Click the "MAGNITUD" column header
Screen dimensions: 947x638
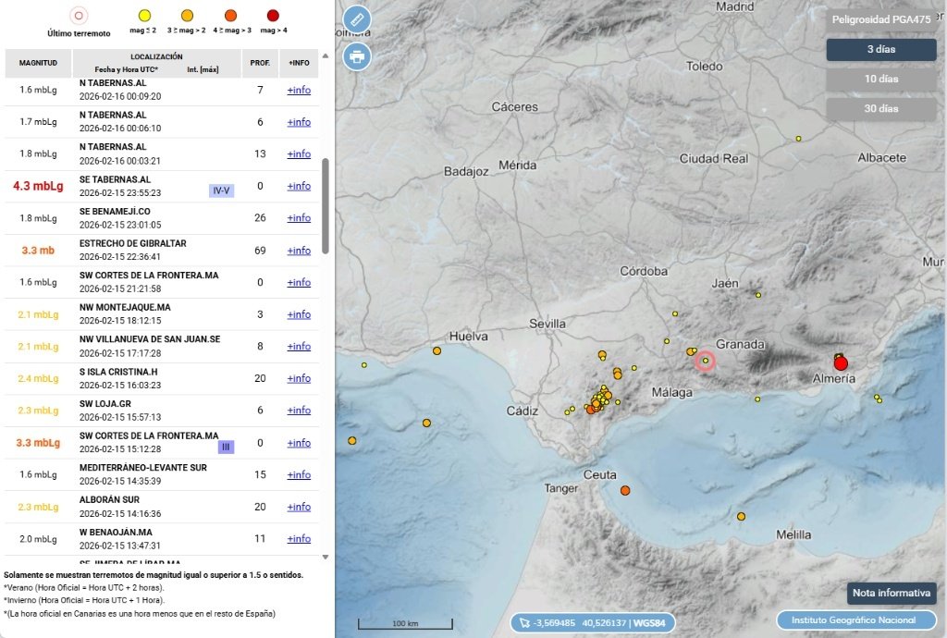[x=38, y=63]
